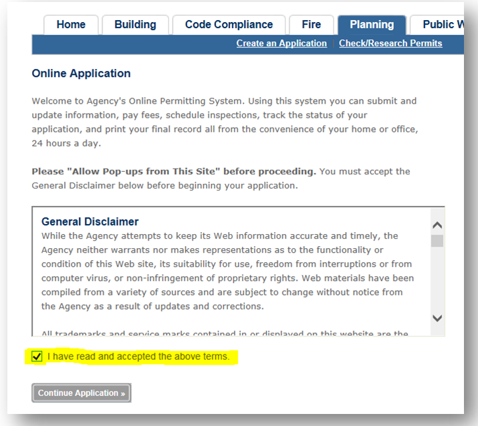The height and width of the screenshot is (426, 478).
Task: Click the bold Allow Pop-ups notice
Action: tap(174, 171)
